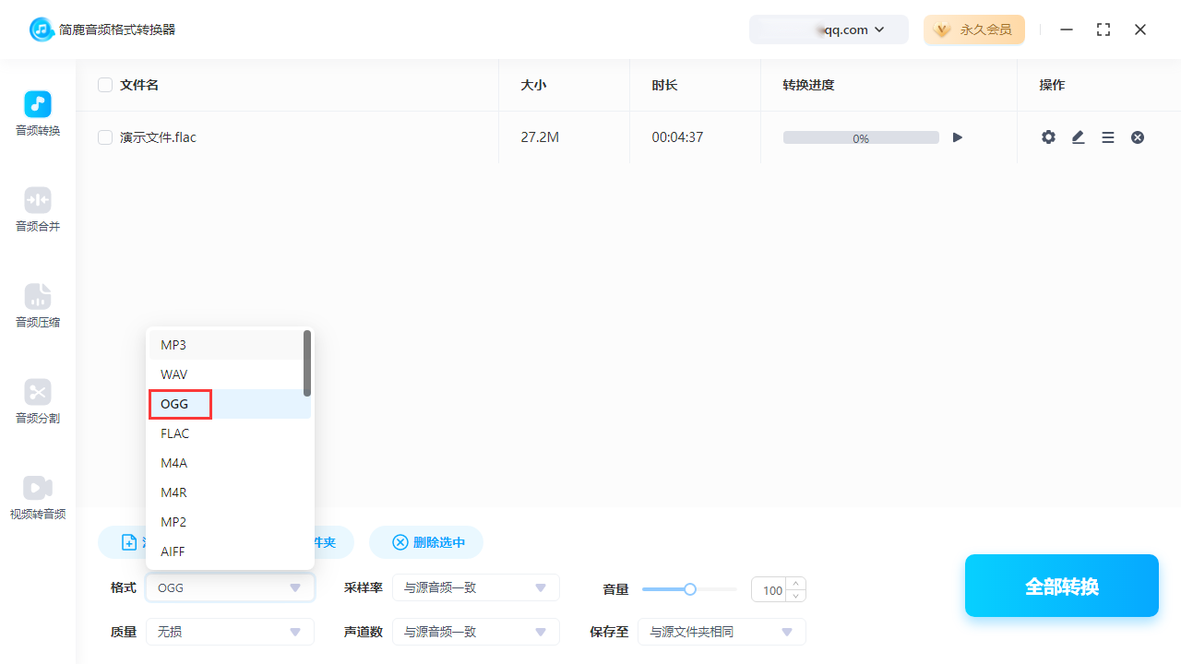Click the 全部转换 button
Screen dimensions: 1181x664
tap(1061, 586)
